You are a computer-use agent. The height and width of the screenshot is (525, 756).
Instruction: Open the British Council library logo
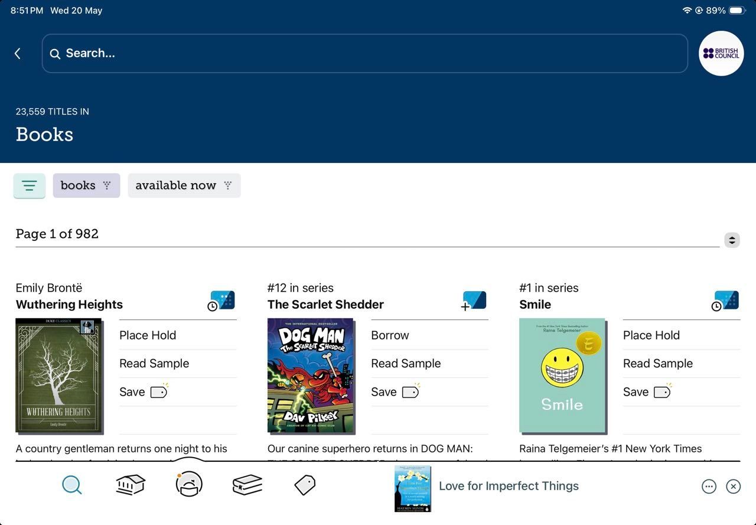click(721, 53)
